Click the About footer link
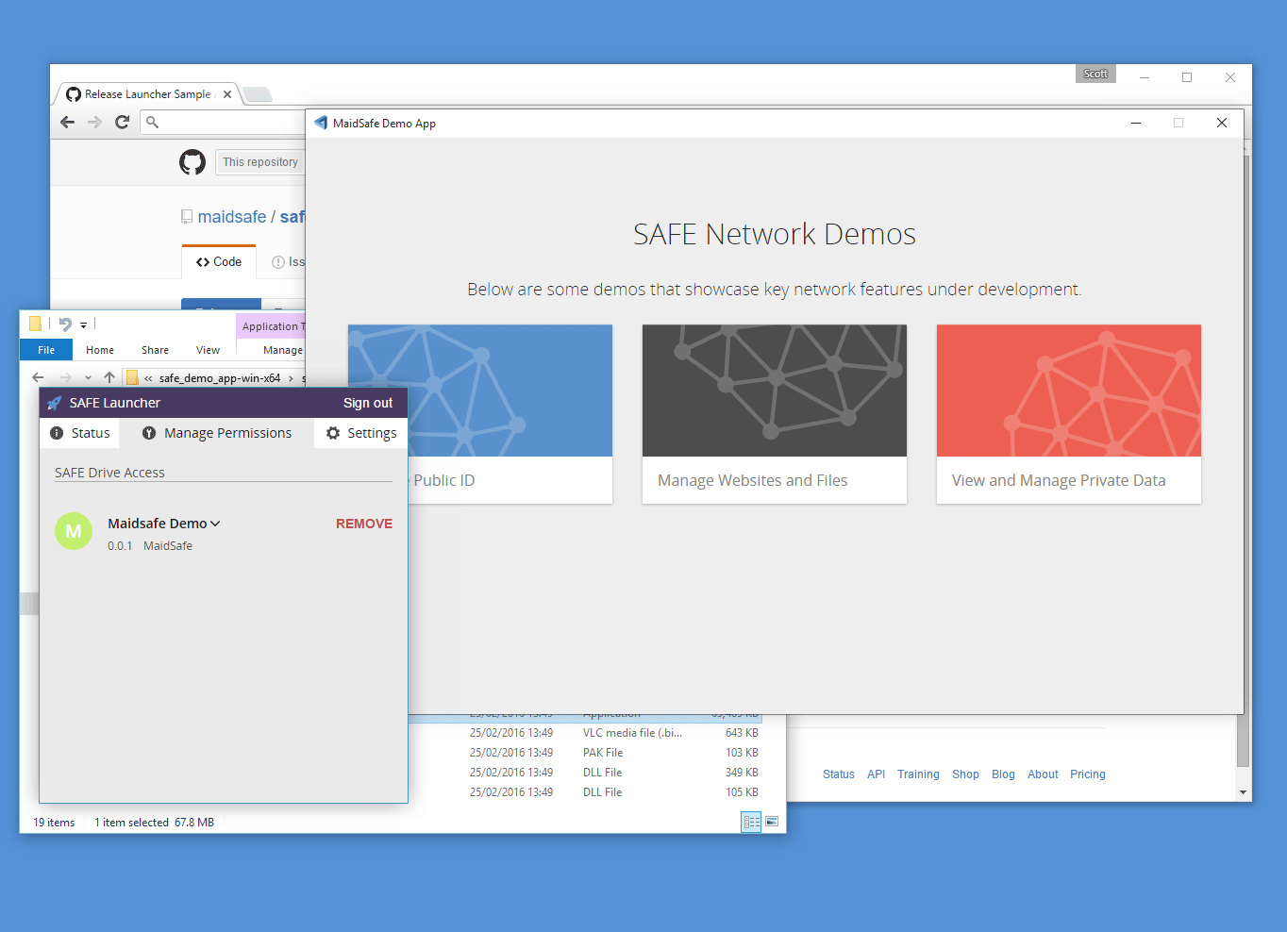This screenshot has height=932, width=1287. click(1043, 774)
